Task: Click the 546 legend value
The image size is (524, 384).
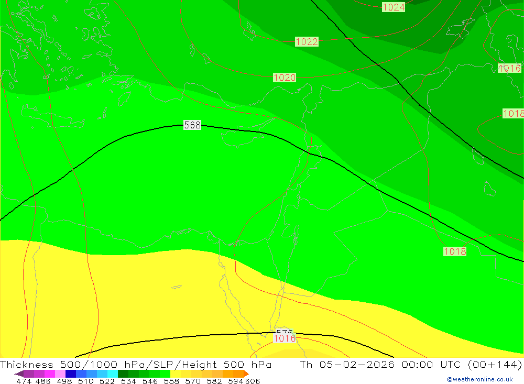Action: coord(150,381)
